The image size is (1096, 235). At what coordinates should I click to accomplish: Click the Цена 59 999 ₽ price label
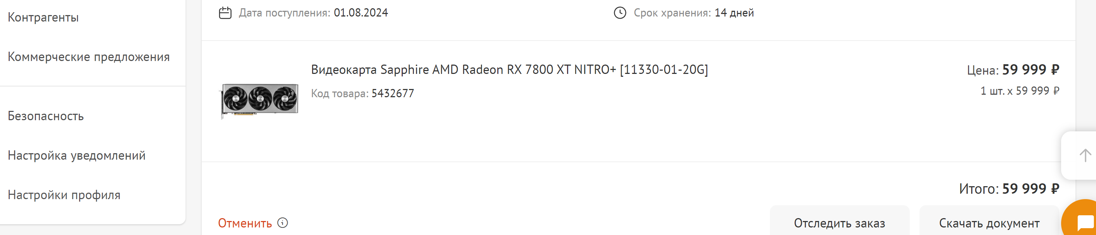click(x=1013, y=70)
